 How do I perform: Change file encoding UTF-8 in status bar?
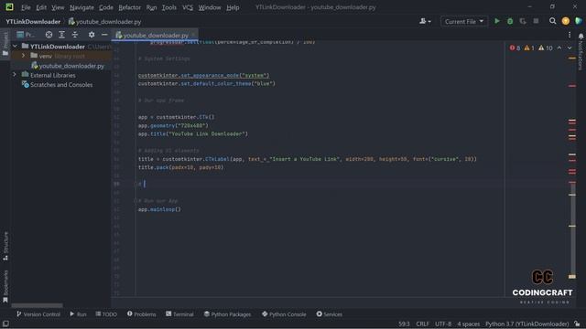click(443, 324)
